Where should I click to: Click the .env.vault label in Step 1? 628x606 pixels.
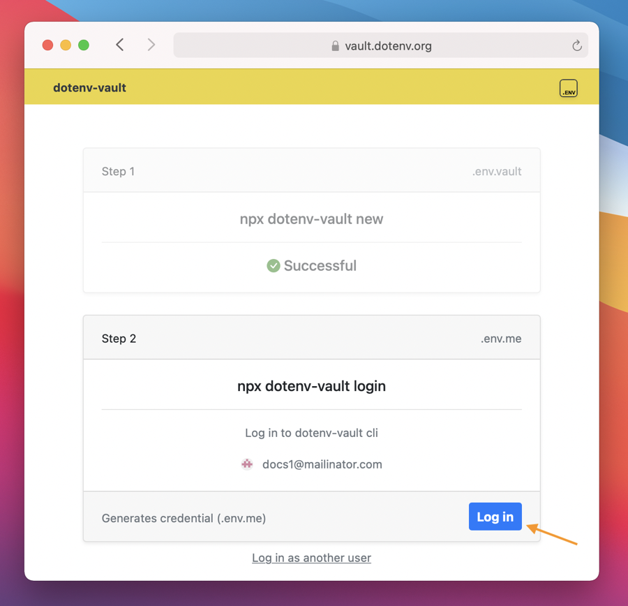click(x=498, y=170)
